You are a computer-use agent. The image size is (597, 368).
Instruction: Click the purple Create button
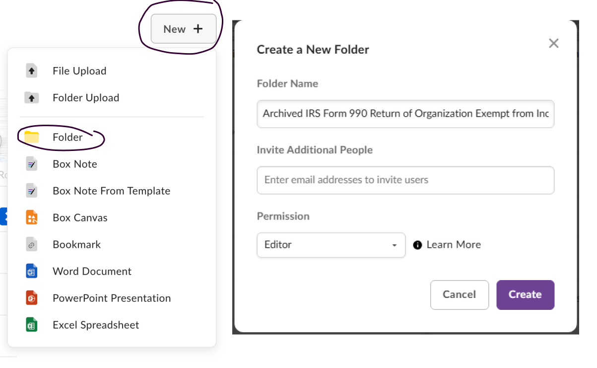(525, 295)
